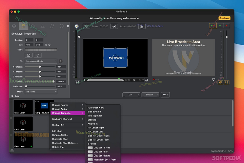This screenshot has width=244, height=163.
Task: Expand the Crop section
Action: click(x=13, y=96)
